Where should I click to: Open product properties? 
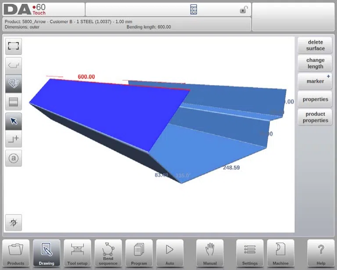315,117
